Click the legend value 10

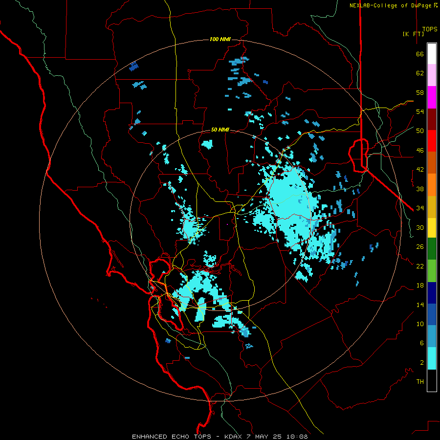click(x=420, y=324)
